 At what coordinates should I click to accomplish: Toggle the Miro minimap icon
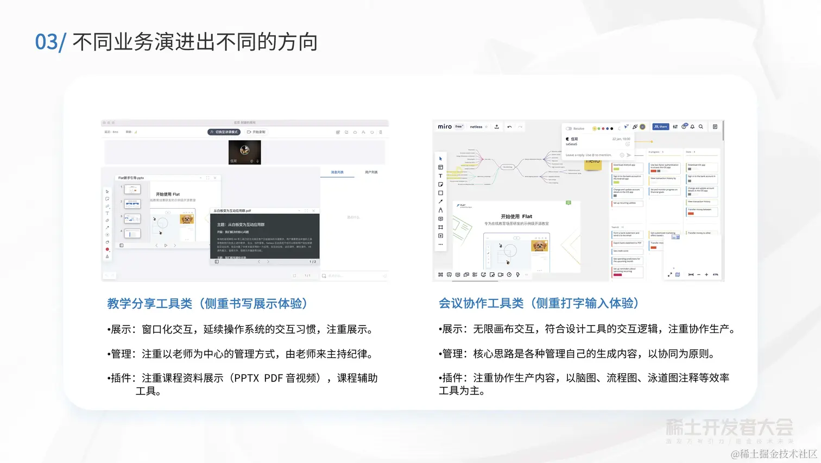(678, 274)
